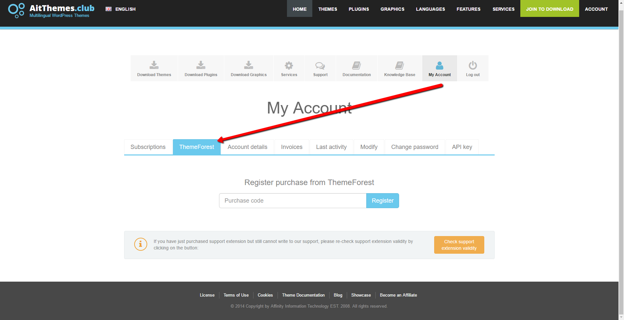Switch to the Change password tab

pos(415,147)
